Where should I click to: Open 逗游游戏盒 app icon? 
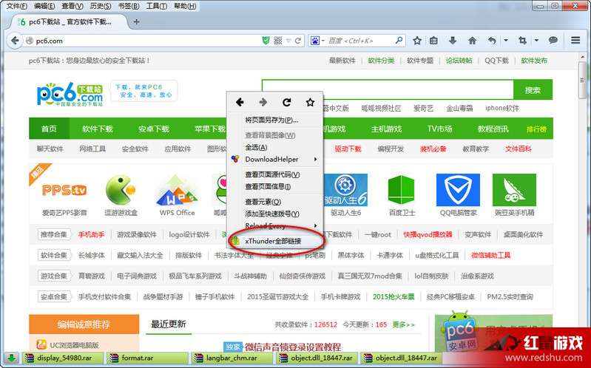(x=121, y=190)
